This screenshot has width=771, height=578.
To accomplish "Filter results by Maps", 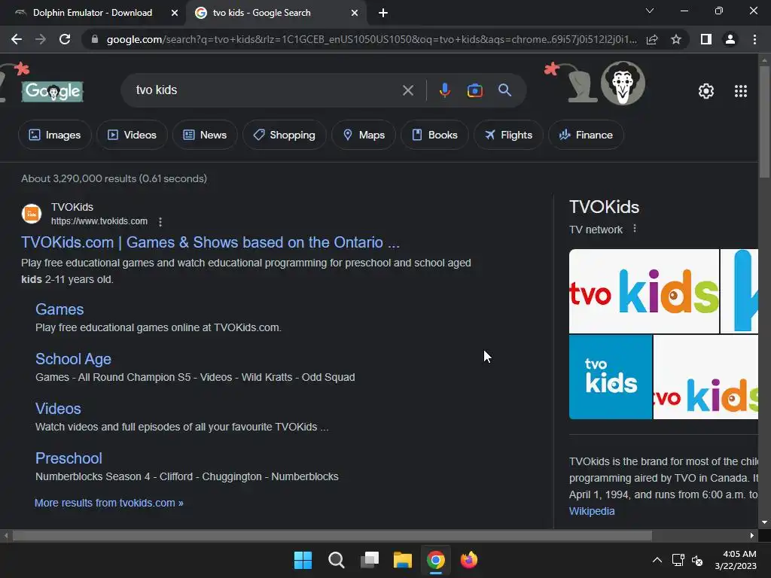I will (x=364, y=135).
